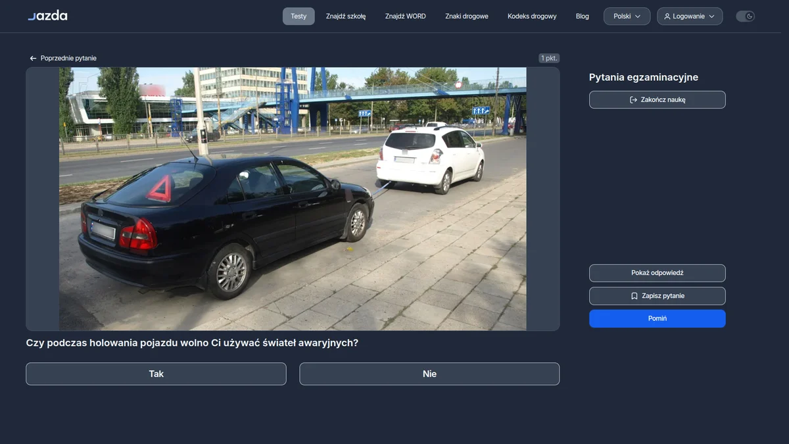
Task: Click the towing cars question photo
Action: point(293,199)
